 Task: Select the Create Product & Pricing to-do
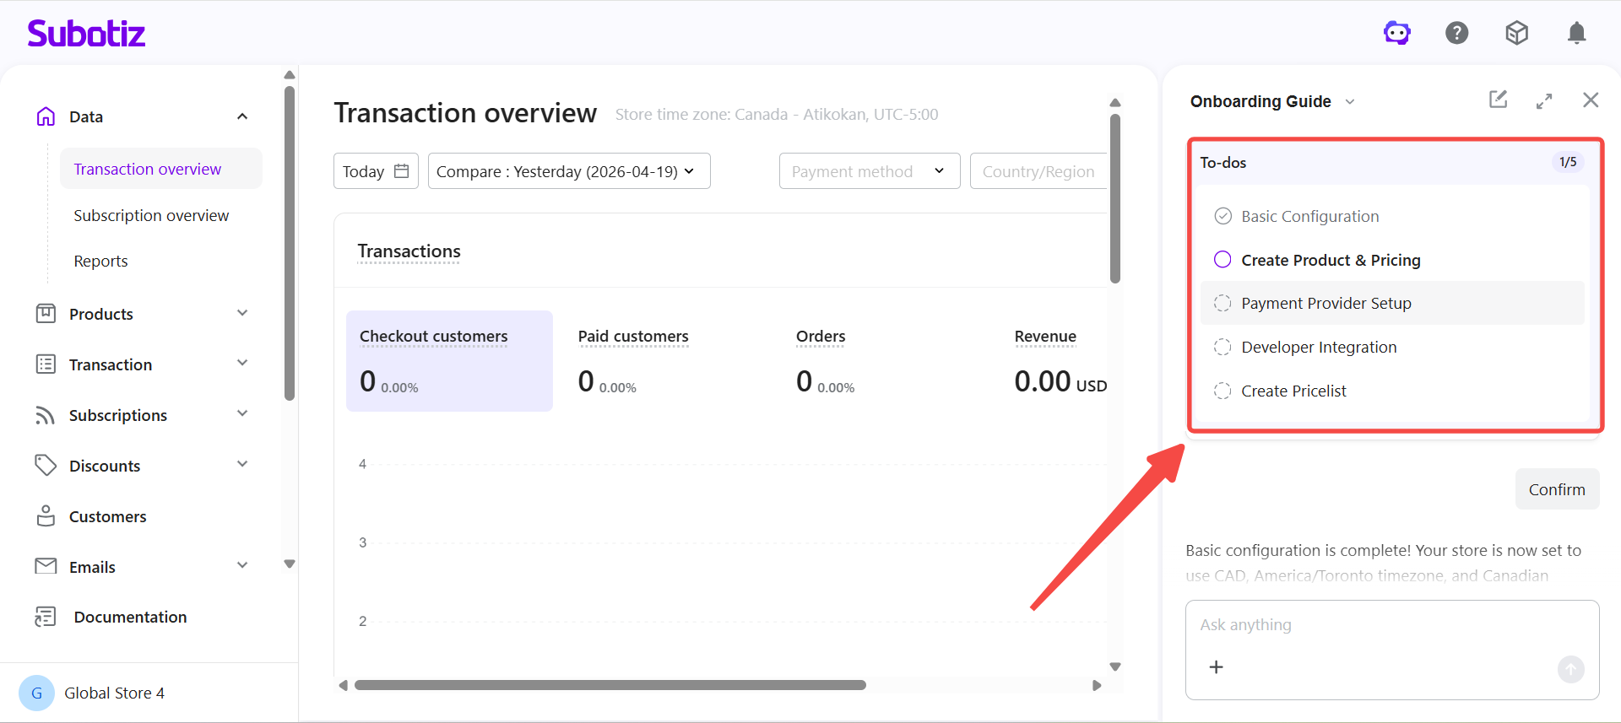1330,260
